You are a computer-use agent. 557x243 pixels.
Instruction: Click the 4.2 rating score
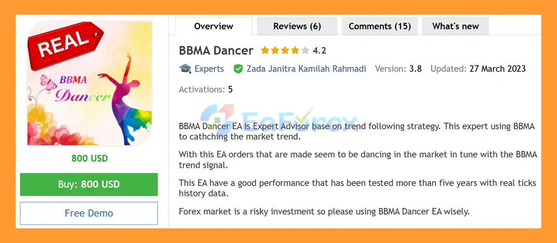click(319, 50)
